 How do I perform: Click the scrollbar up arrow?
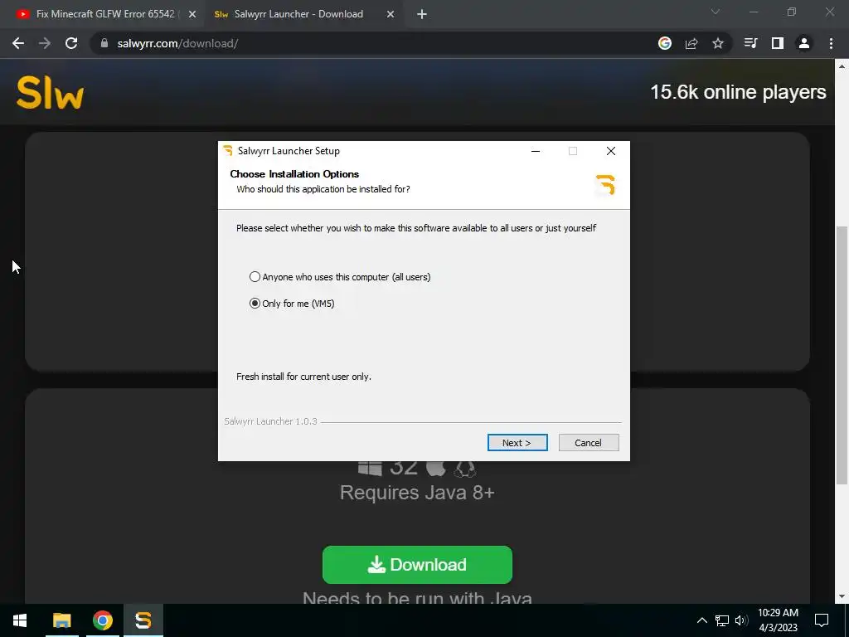[x=842, y=66]
